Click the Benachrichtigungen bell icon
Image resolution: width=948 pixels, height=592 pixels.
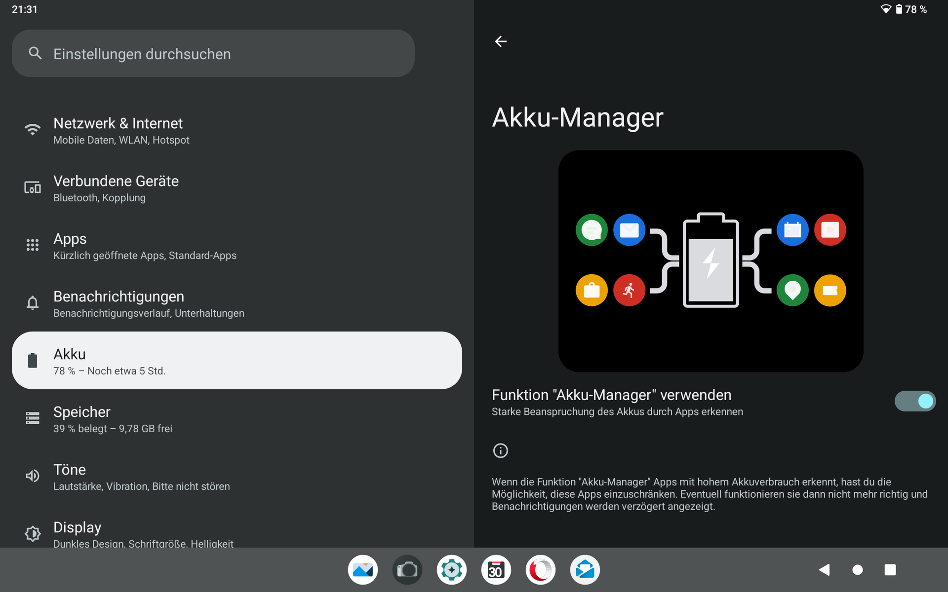point(33,303)
